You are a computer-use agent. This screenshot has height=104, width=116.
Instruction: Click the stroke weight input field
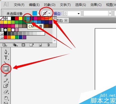(72, 14)
